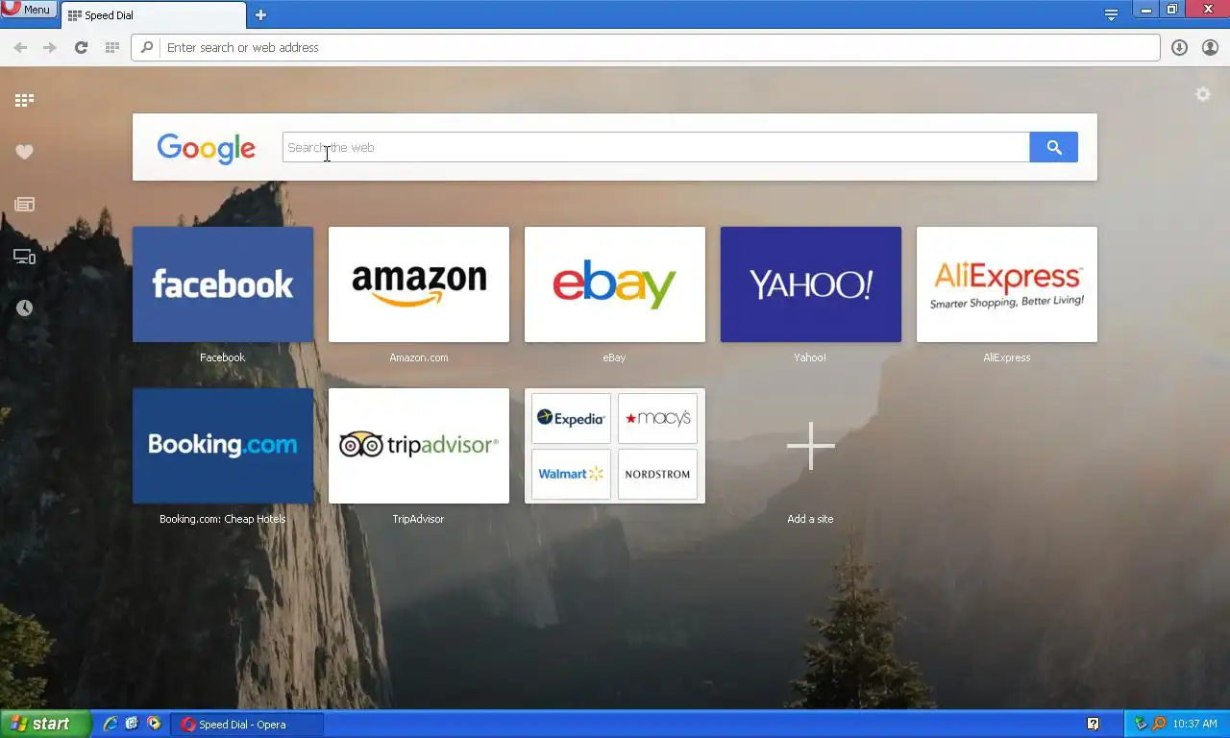This screenshot has height=738, width=1230.
Task: Open History clock icon in sidebar
Action: 24,307
